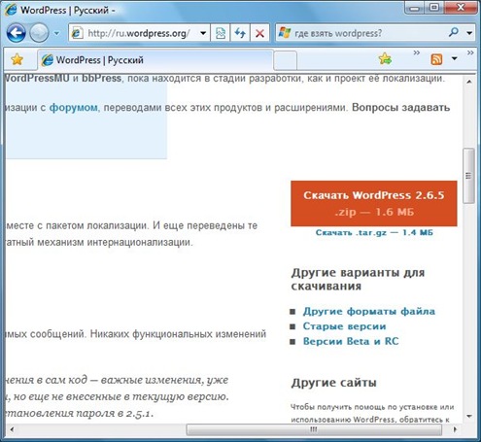Image resolution: width=481 pixels, height=442 pixels.
Task: Open the recent pages dropdown beside the Forward button
Action: coord(56,33)
